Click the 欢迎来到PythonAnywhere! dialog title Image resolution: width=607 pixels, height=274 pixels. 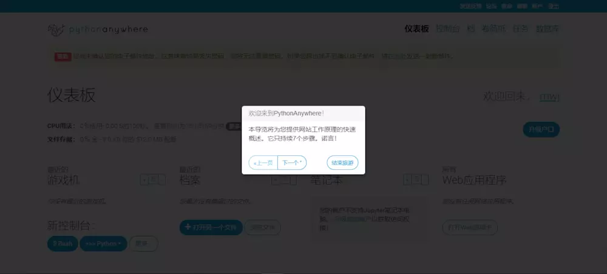click(286, 113)
